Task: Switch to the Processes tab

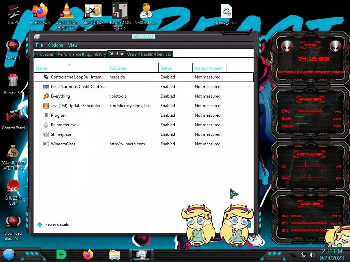Action: click(x=45, y=54)
